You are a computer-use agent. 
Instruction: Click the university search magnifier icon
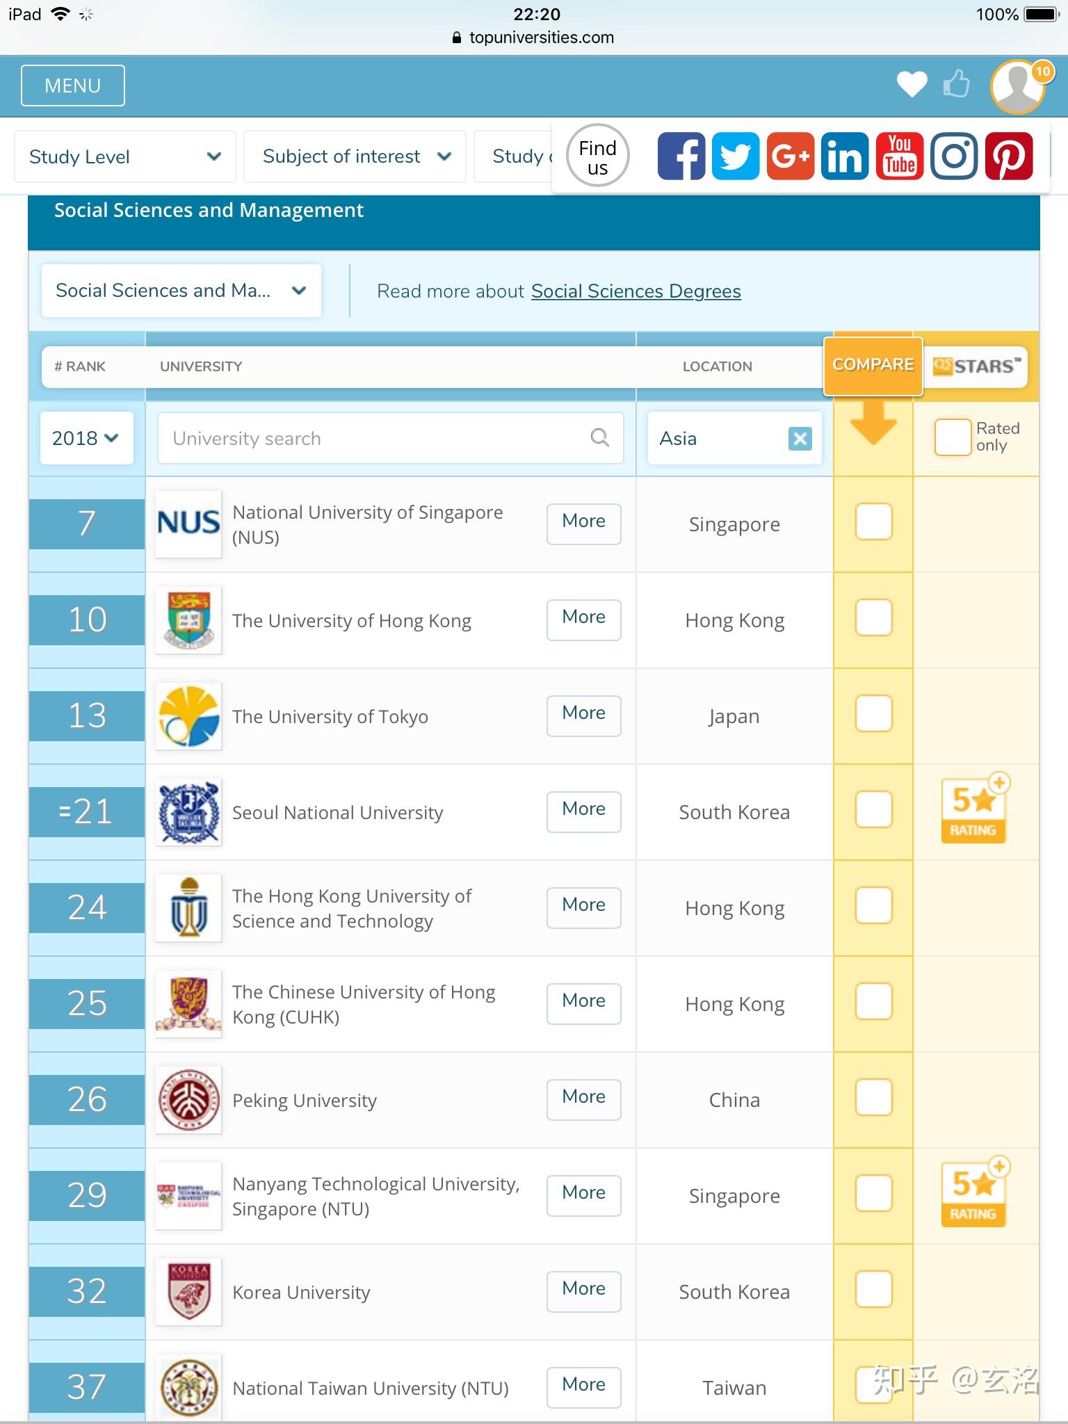coord(599,437)
